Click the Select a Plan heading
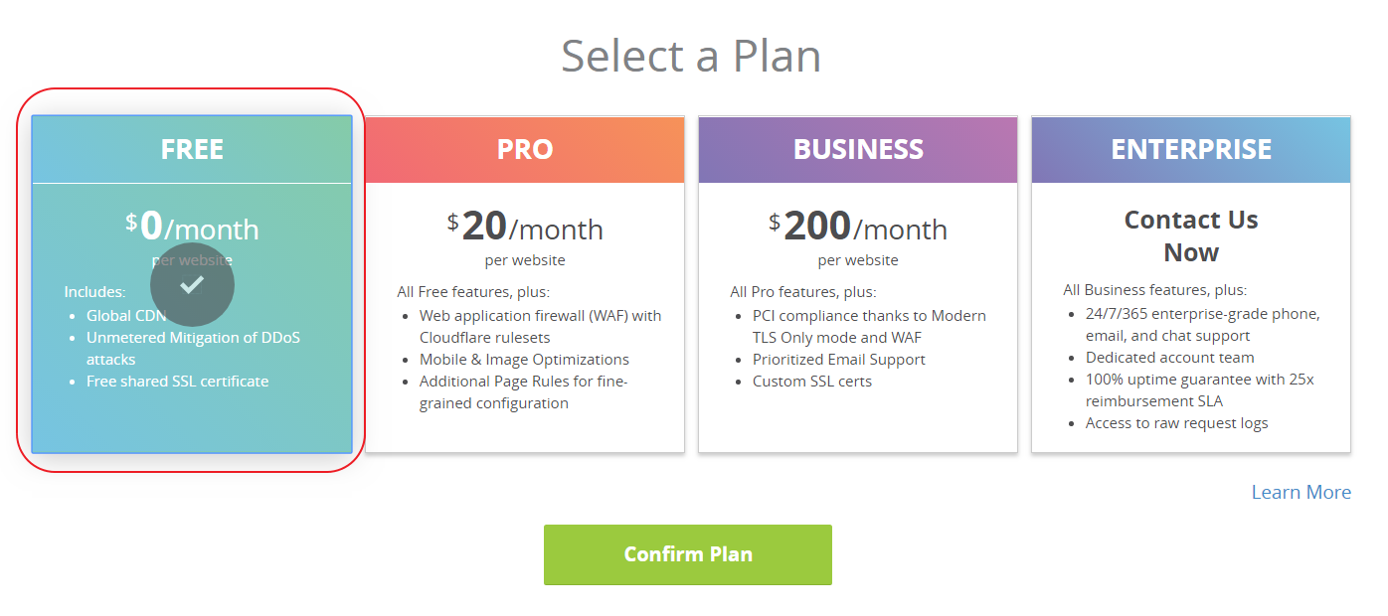The image size is (1388, 616). coord(691,56)
